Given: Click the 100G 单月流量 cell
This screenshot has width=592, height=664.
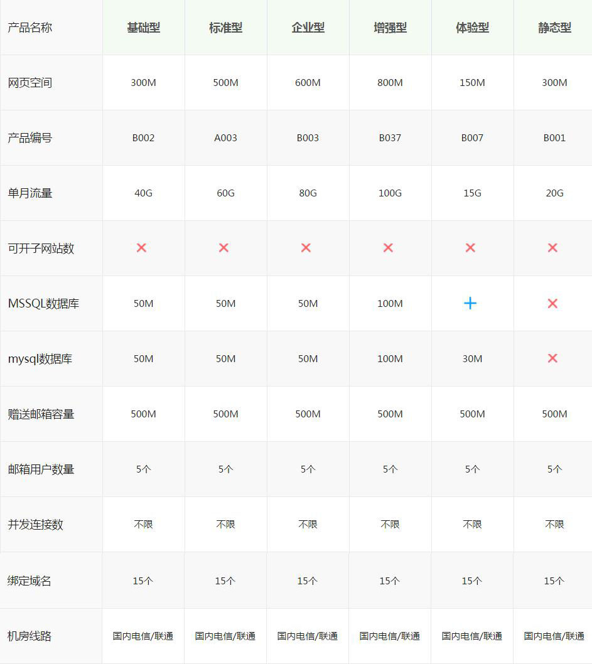Looking at the screenshot, I should click(390, 193).
